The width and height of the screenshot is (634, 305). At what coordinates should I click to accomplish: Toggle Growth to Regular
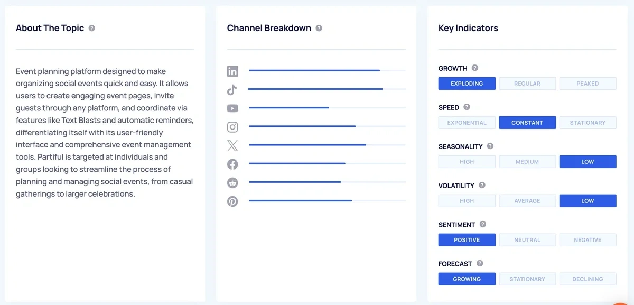527,83
